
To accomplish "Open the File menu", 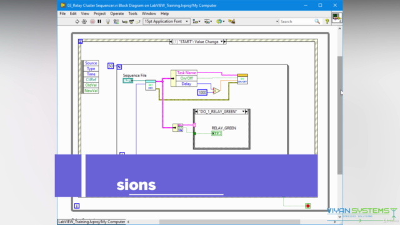I will [x=62, y=14].
